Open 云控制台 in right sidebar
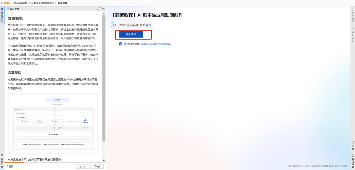 (x=353, y=15)
